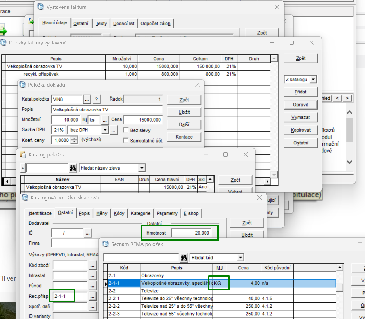Open catalog lookup button next to VIN8
The image size is (365, 319).
87,99
